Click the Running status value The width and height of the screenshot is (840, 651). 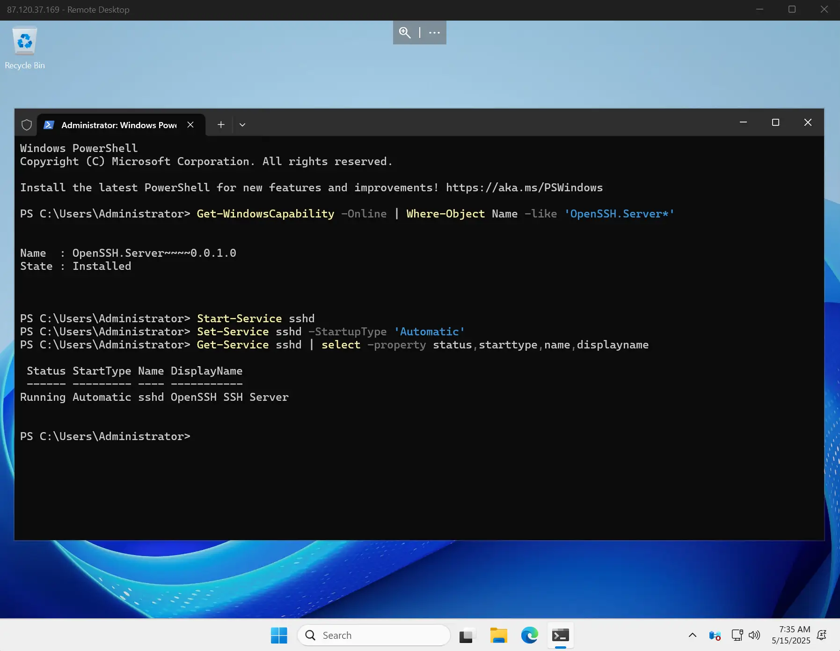pos(43,397)
